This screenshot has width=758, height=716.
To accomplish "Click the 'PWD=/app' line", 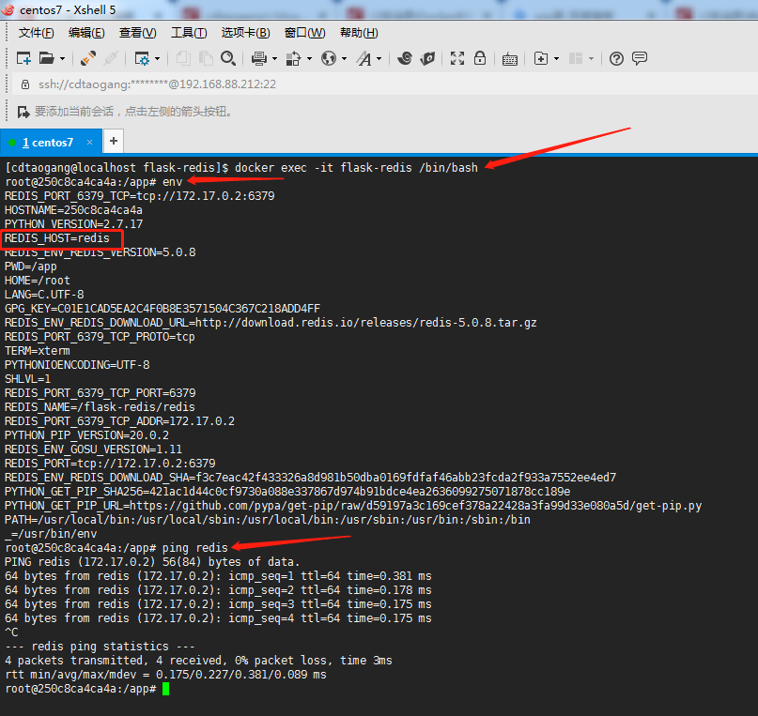I will (30, 267).
